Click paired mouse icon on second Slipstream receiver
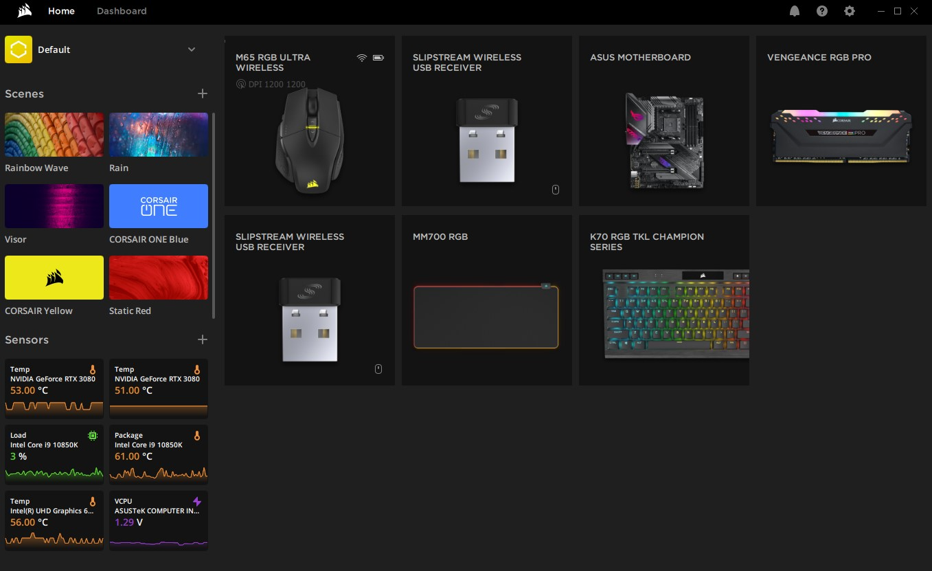Viewport: 932px width, 571px height. (x=378, y=369)
